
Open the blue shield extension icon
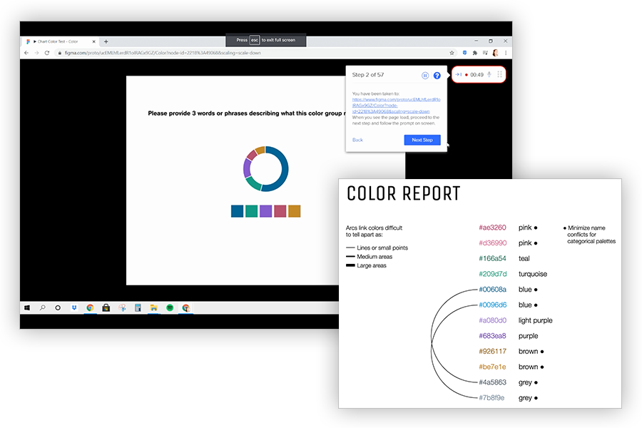(x=464, y=53)
